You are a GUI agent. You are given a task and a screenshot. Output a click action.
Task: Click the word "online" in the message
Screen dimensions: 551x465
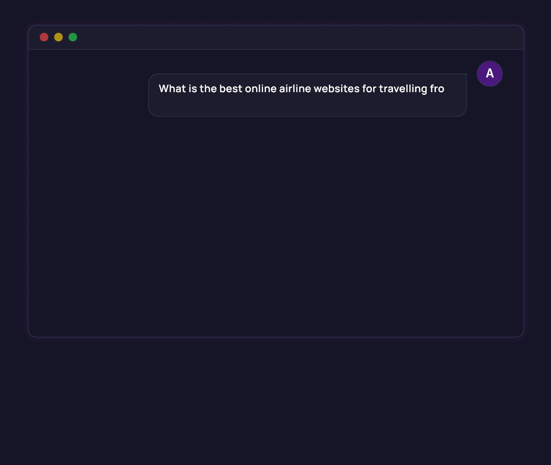click(260, 89)
